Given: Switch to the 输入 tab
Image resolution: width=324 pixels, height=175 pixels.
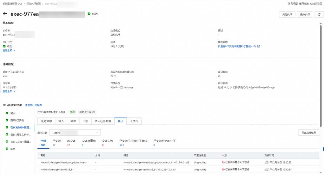Looking at the screenshot, I should coord(61,121).
